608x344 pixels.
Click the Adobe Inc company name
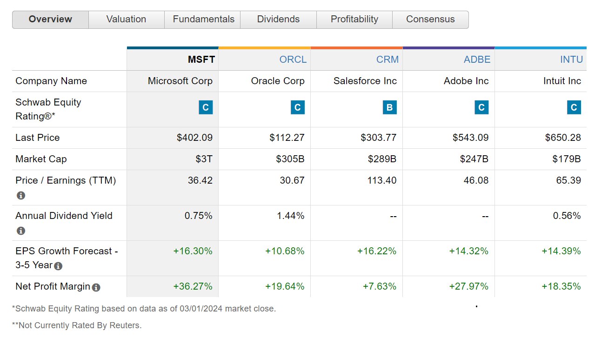coord(466,81)
